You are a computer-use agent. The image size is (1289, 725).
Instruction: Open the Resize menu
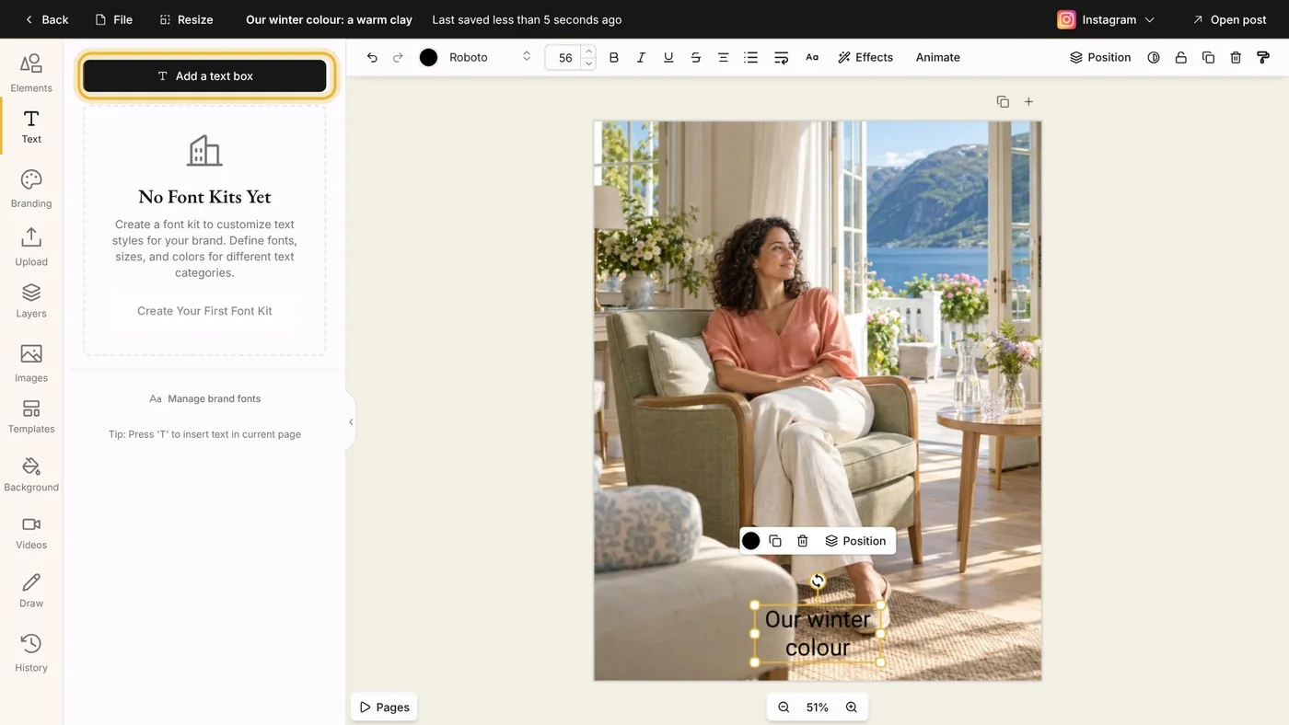(x=186, y=19)
